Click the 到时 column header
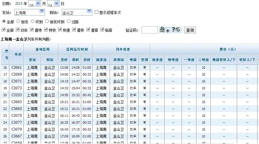259x144 pixels. tap(76, 60)
